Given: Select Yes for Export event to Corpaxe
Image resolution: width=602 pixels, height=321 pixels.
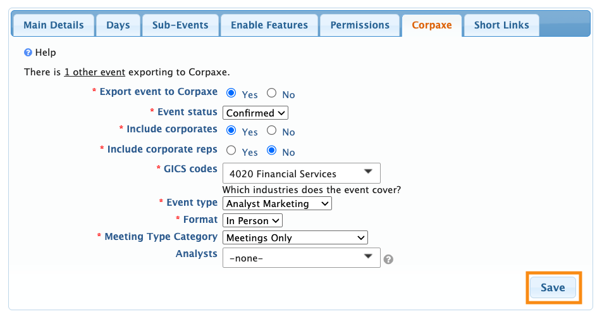Looking at the screenshot, I should 231,94.
